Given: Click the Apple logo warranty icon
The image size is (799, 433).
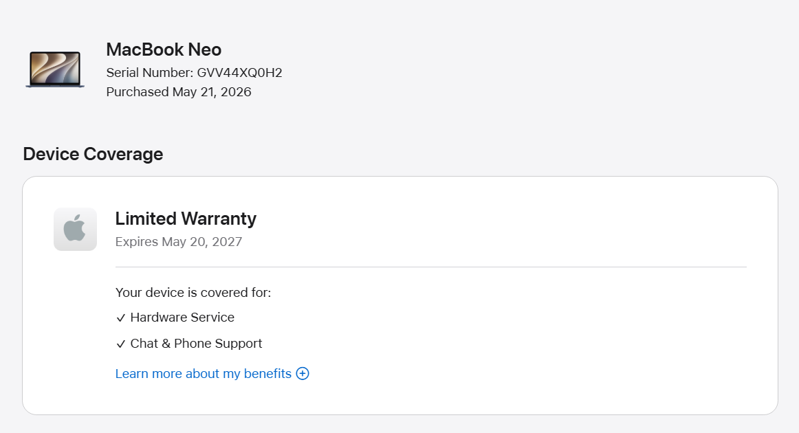Looking at the screenshot, I should tap(76, 230).
